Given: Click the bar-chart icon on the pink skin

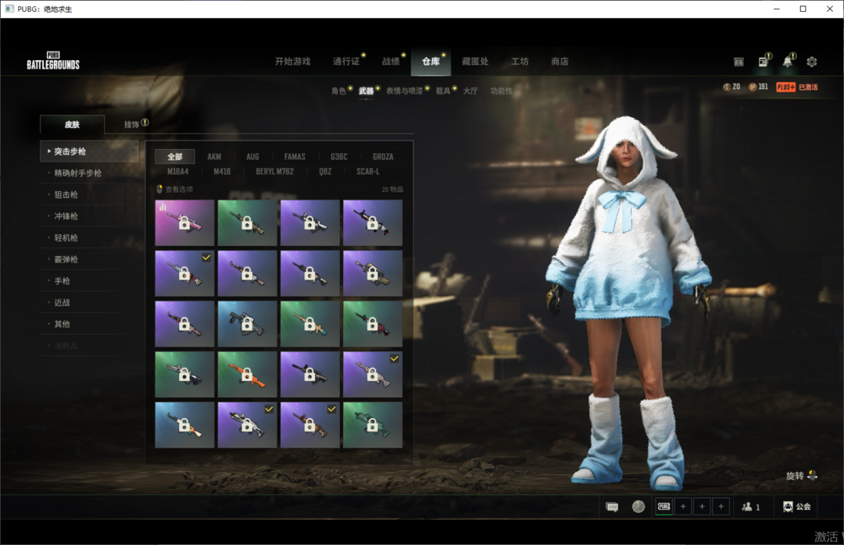Looking at the screenshot, I should (163, 207).
